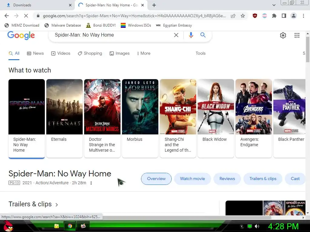
Task: Open the MEMZ Download bookmark
Action: click(22, 25)
